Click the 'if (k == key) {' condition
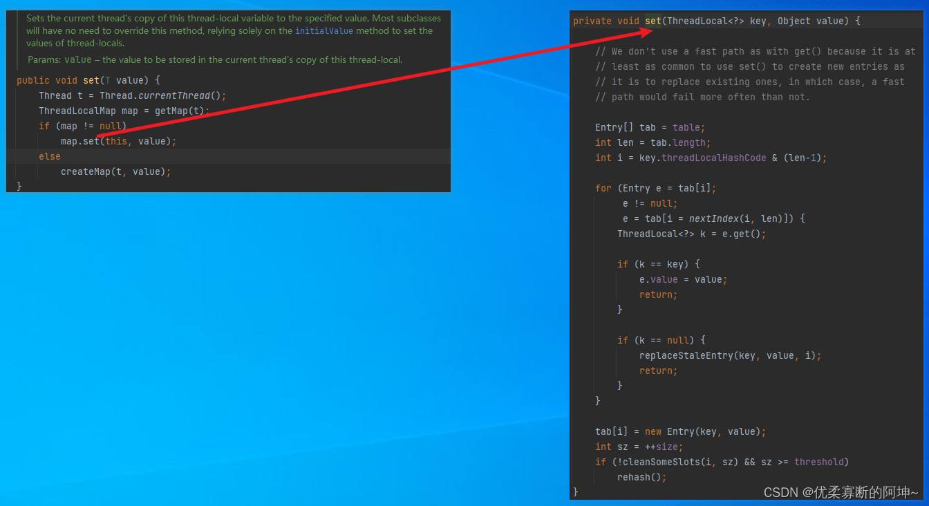This screenshot has height=506, width=929. pyautogui.click(x=659, y=264)
